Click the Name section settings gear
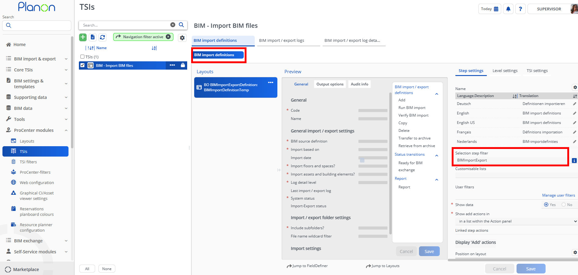 pos(575,87)
